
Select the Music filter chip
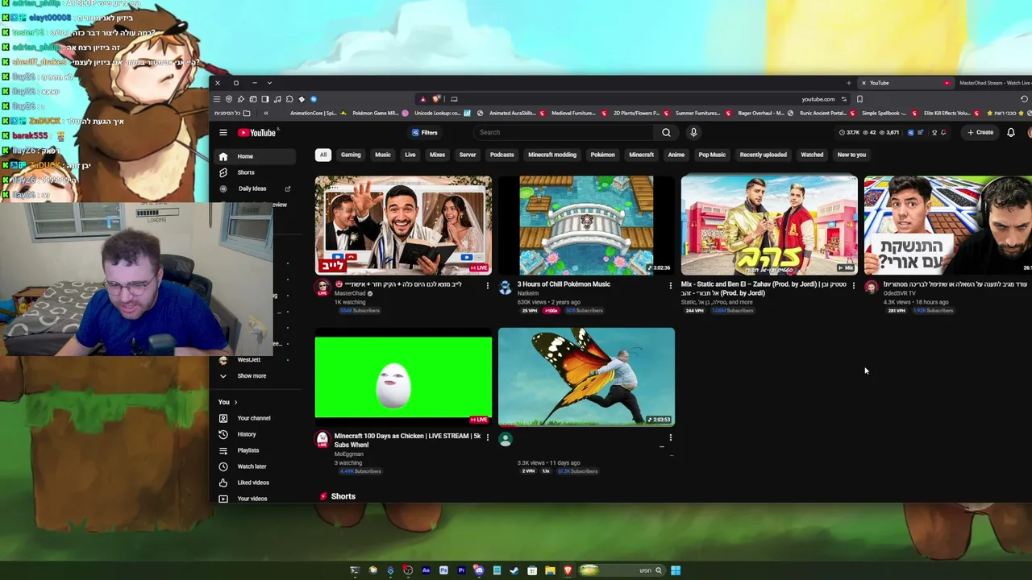coord(383,155)
